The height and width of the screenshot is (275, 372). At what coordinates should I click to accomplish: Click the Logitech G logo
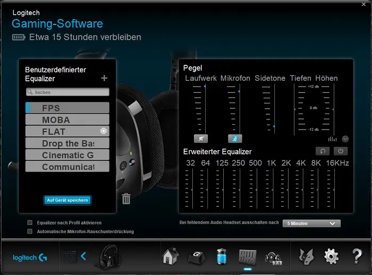tap(30, 257)
